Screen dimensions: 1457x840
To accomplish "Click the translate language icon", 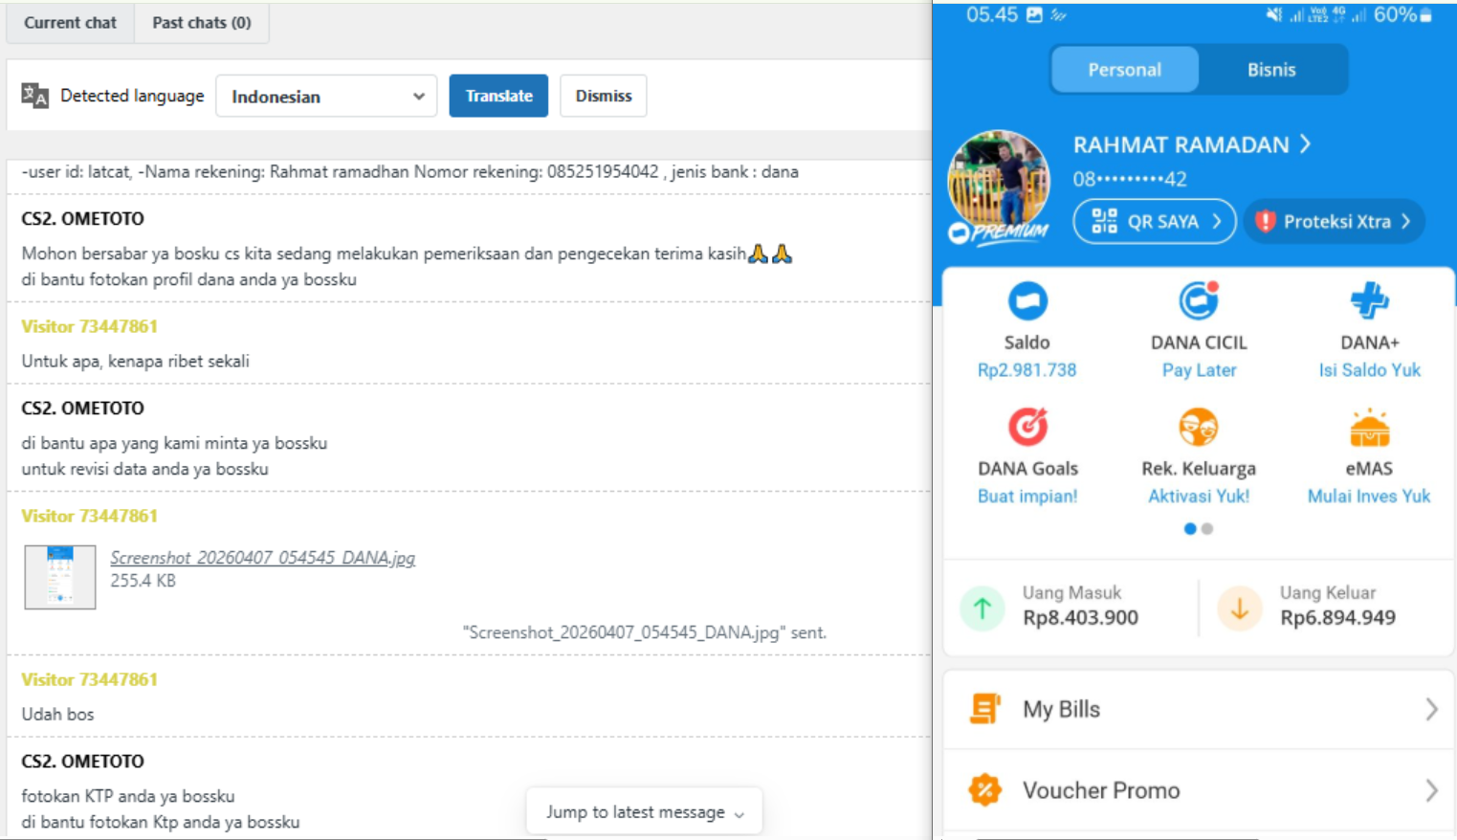I will coord(35,96).
